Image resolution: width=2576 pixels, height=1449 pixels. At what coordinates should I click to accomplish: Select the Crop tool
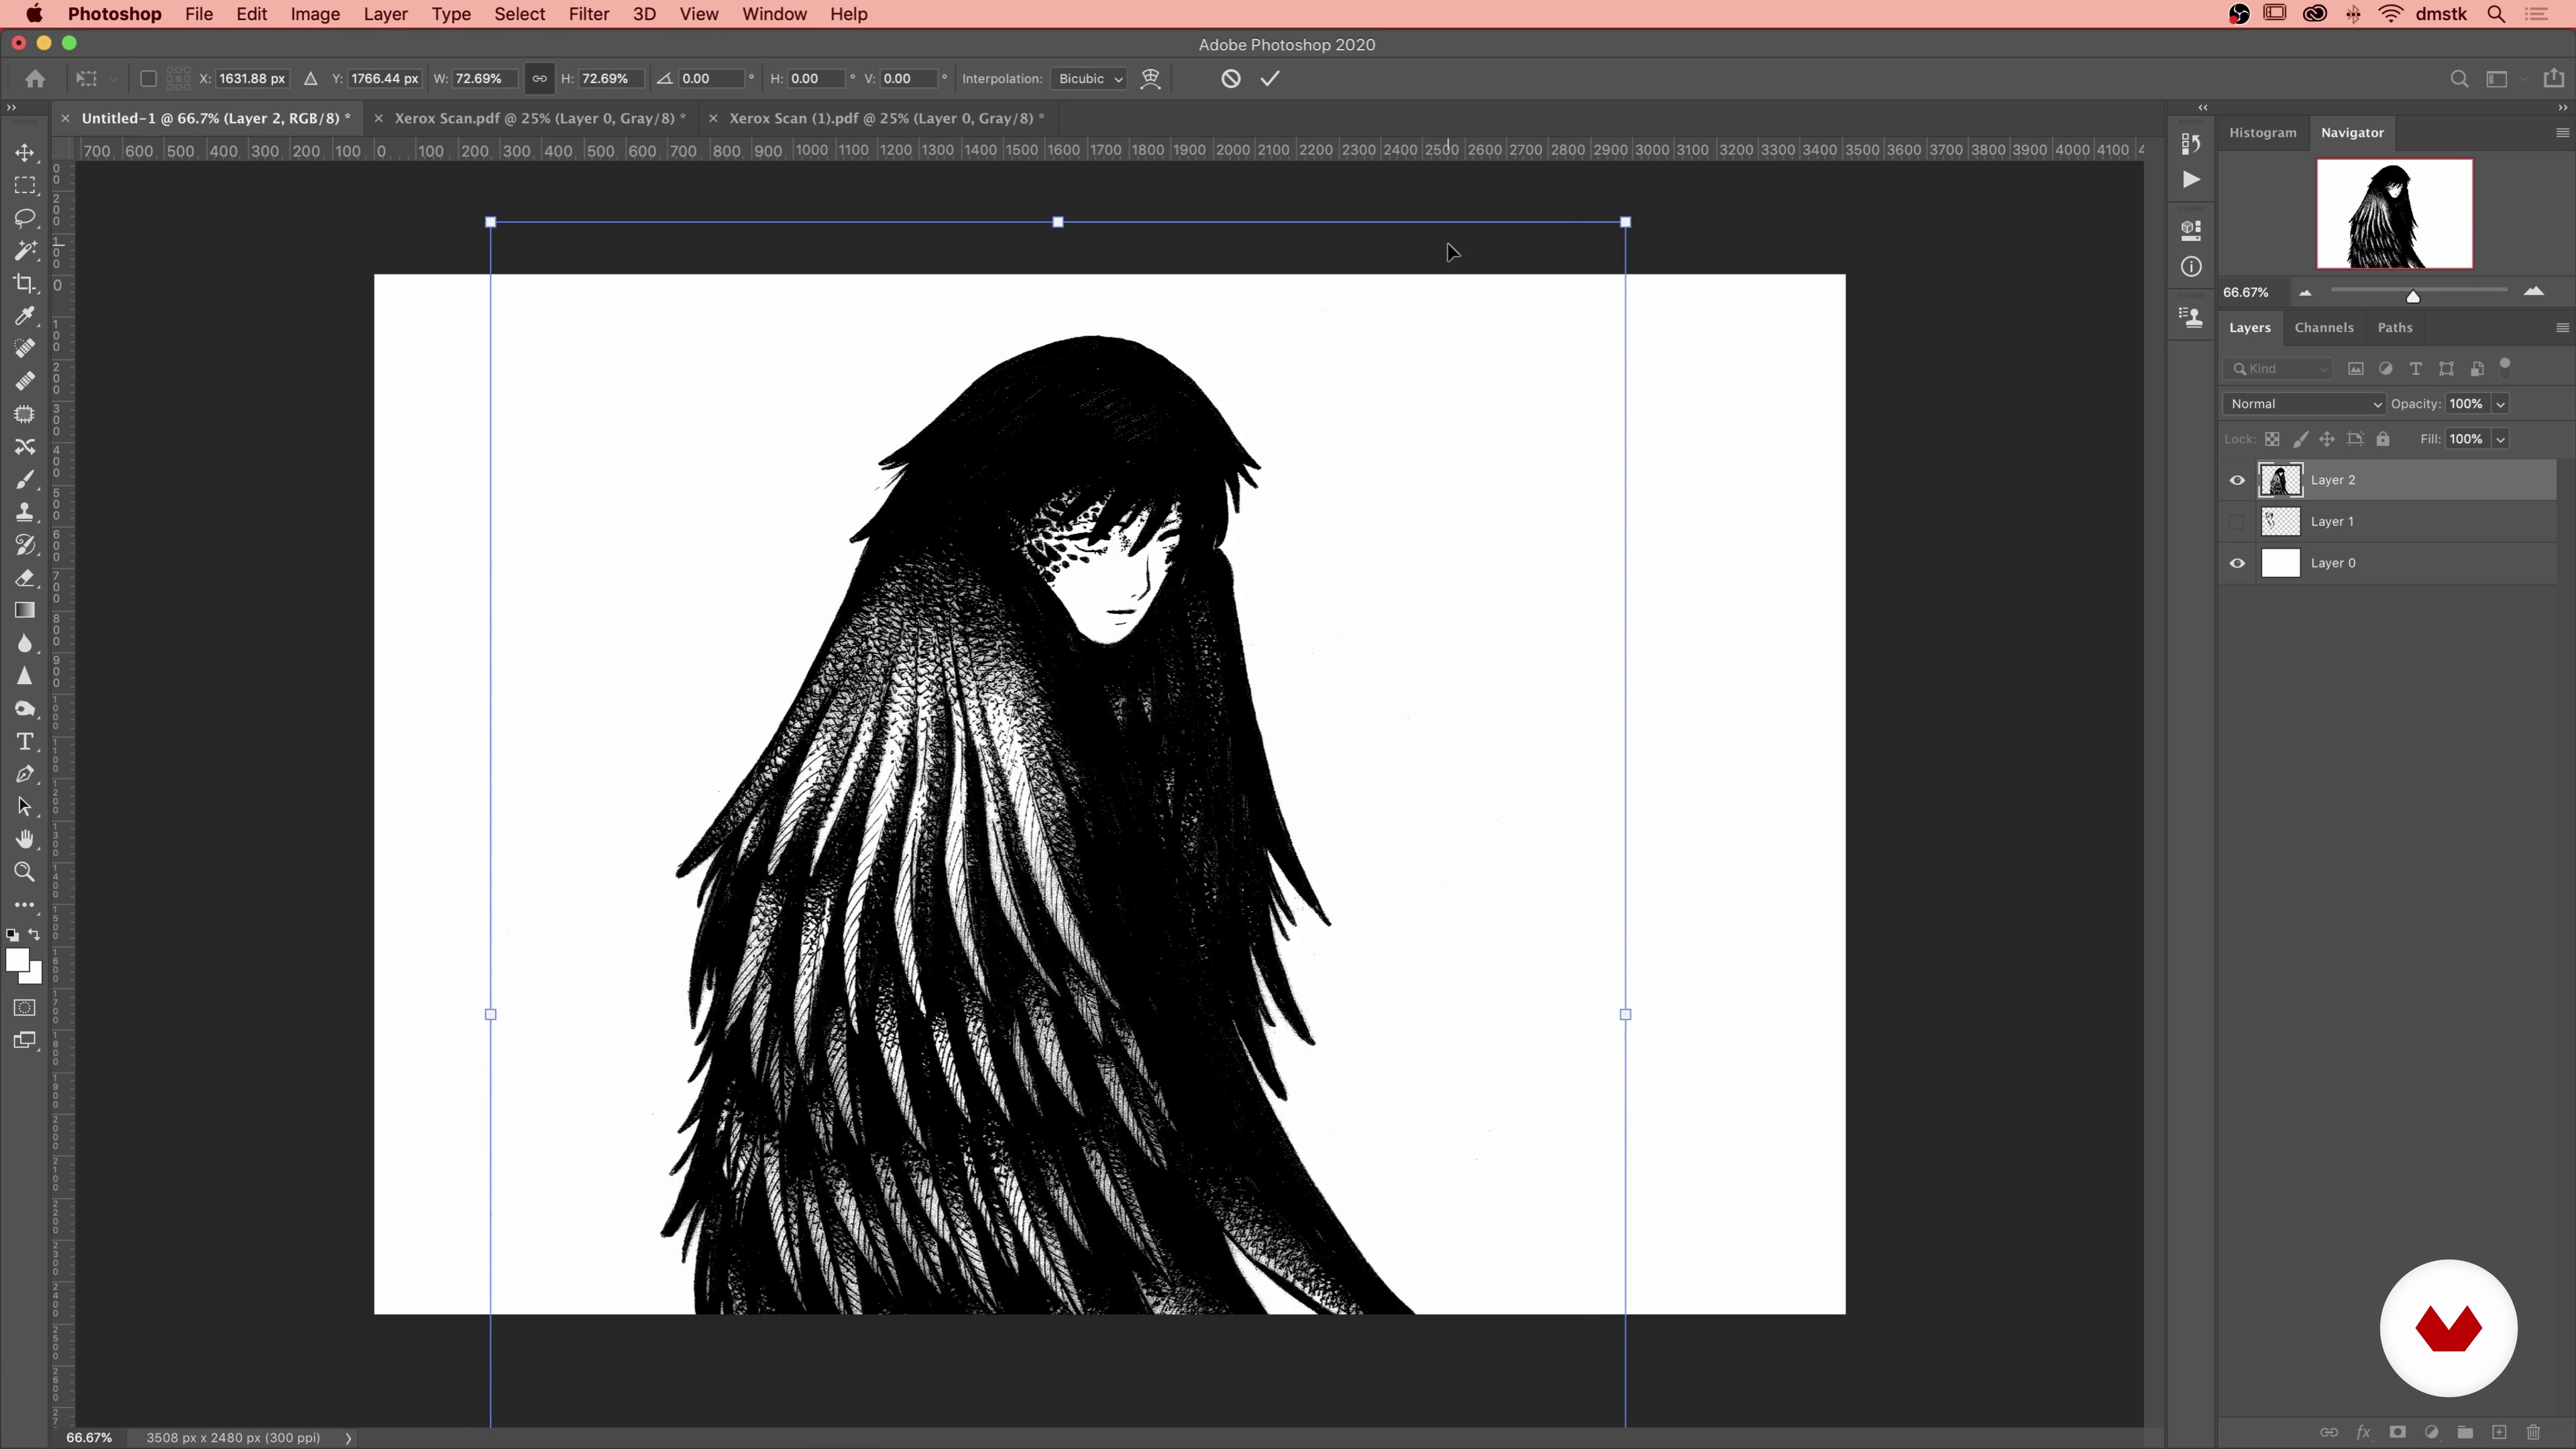24,283
